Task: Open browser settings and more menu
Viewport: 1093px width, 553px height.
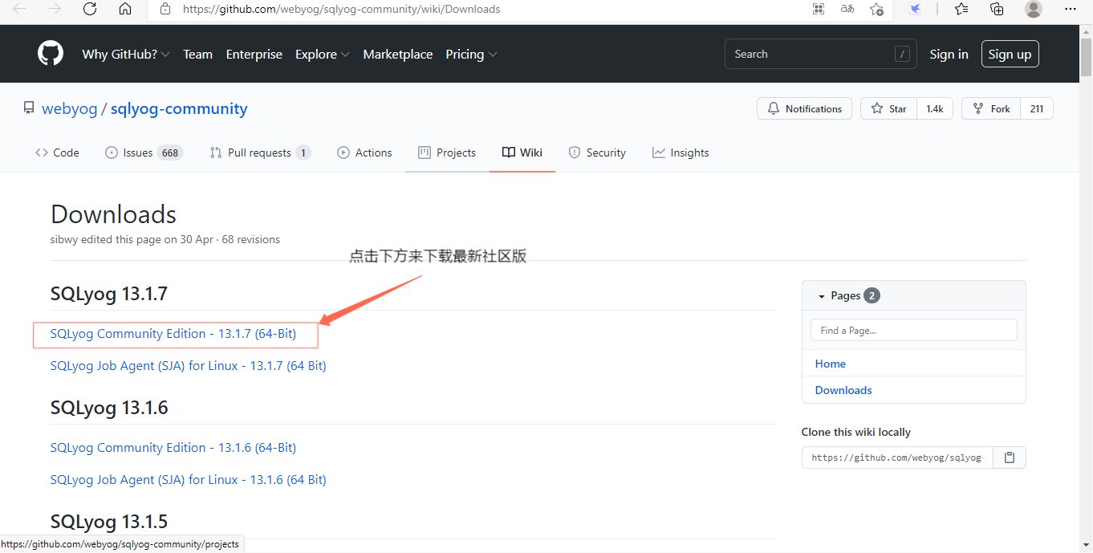Action: (1071, 9)
